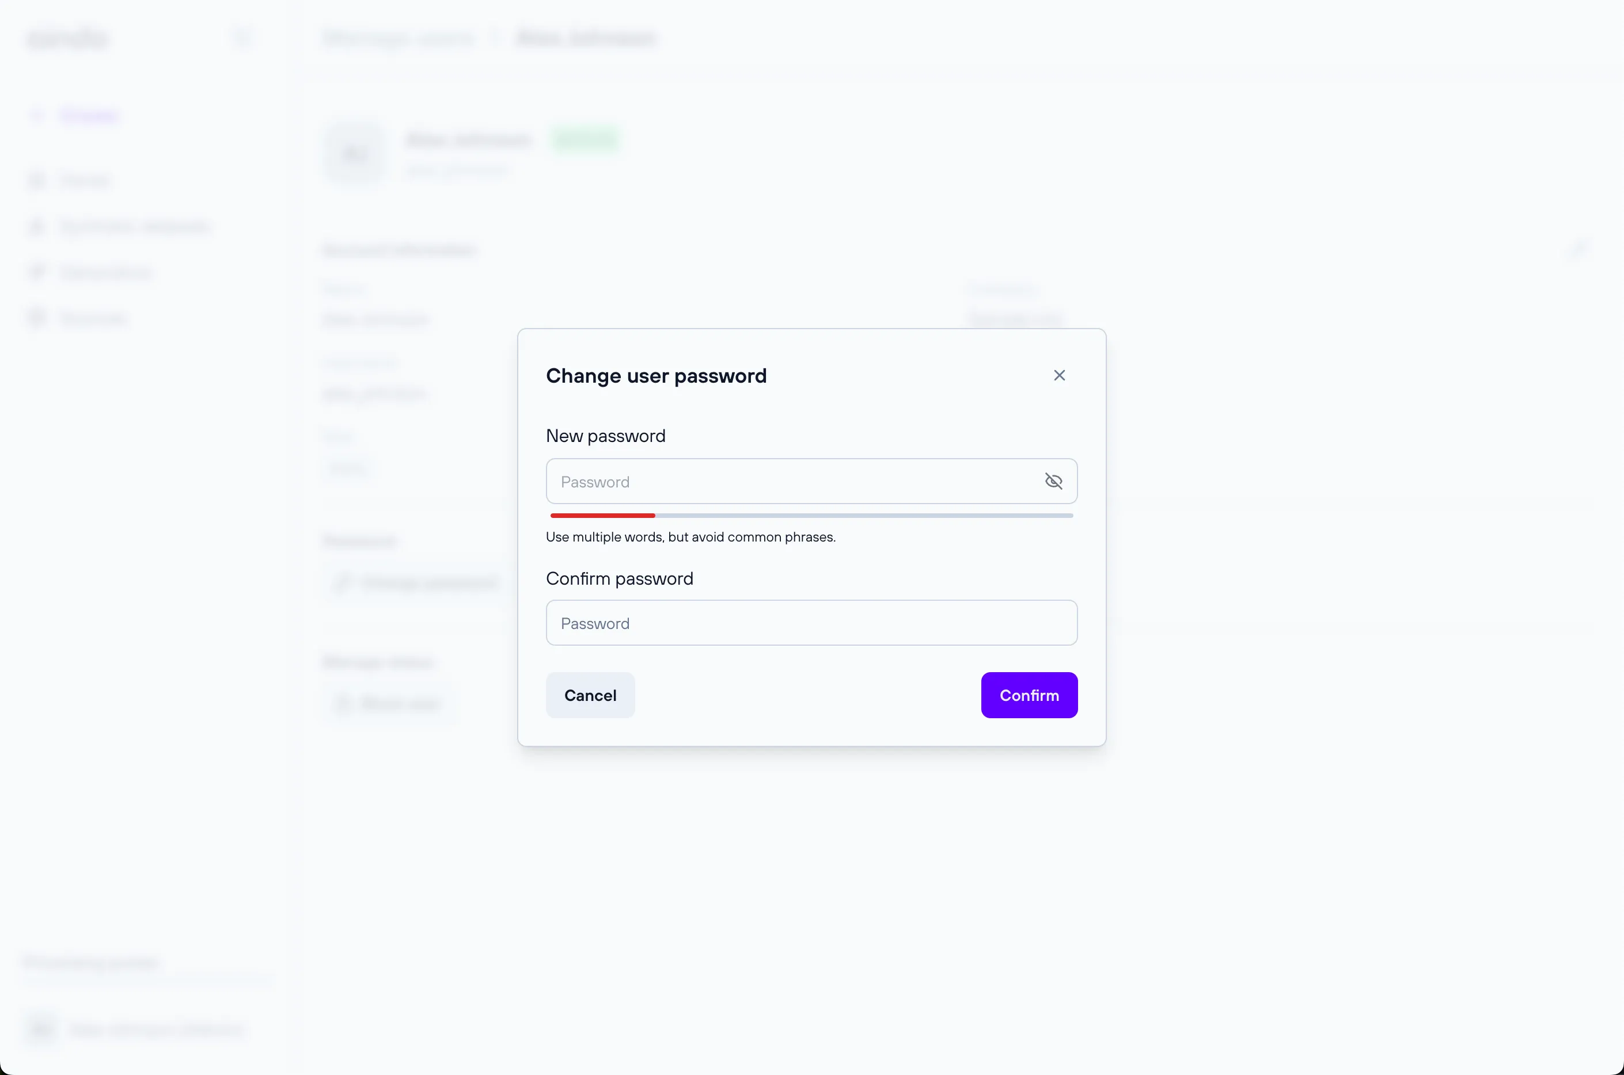The width and height of the screenshot is (1624, 1075).
Task: Open the first gray sidebar navigation item
Action: click(x=85, y=180)
